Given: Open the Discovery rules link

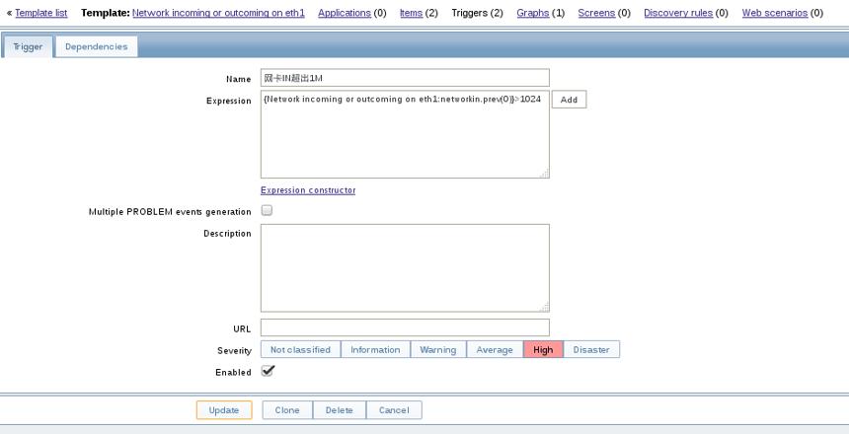Looking at the screenshot, I should tap(678, 13).
